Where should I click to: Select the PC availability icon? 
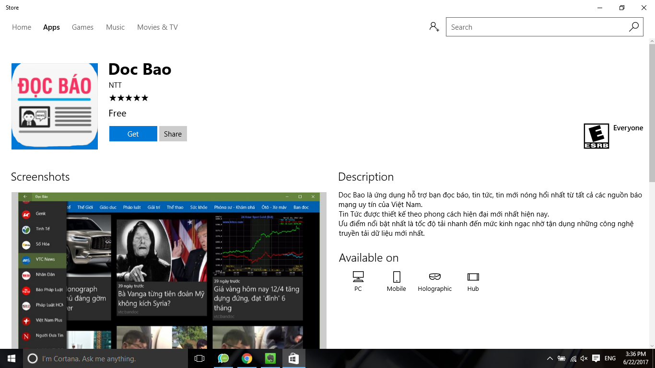pyautogui.click(x=358, y=276)
